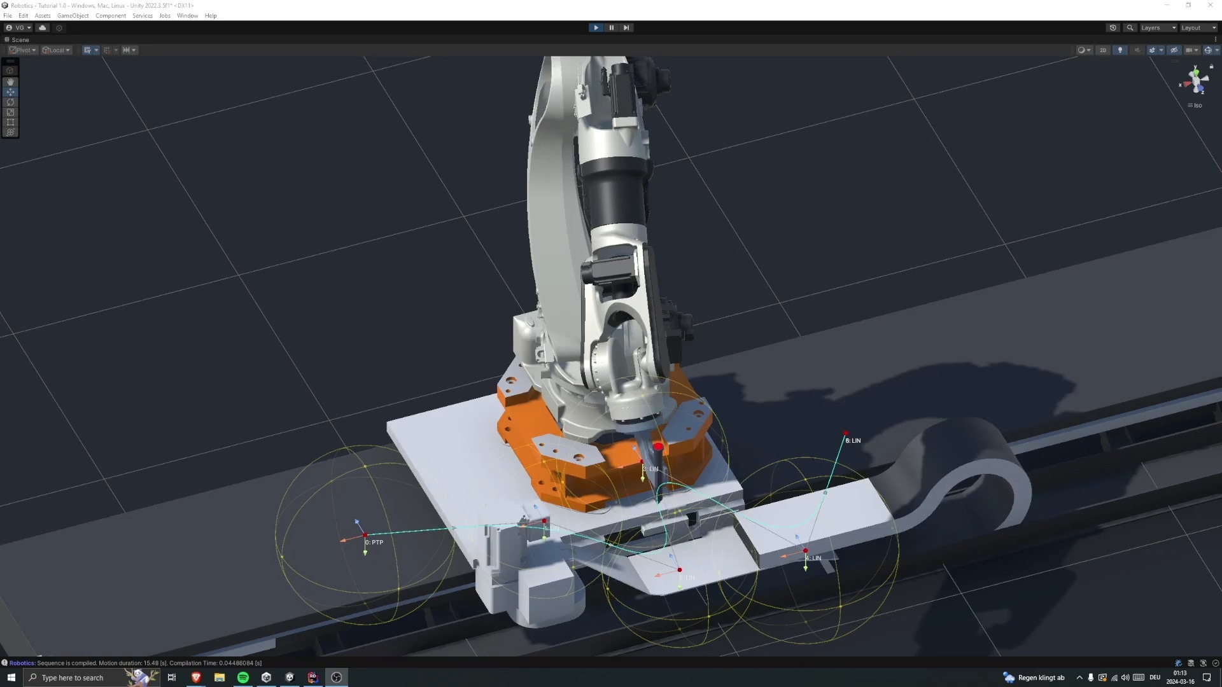
Task: Toggle 2D view mode
Action: click(x=1103, y=50)
